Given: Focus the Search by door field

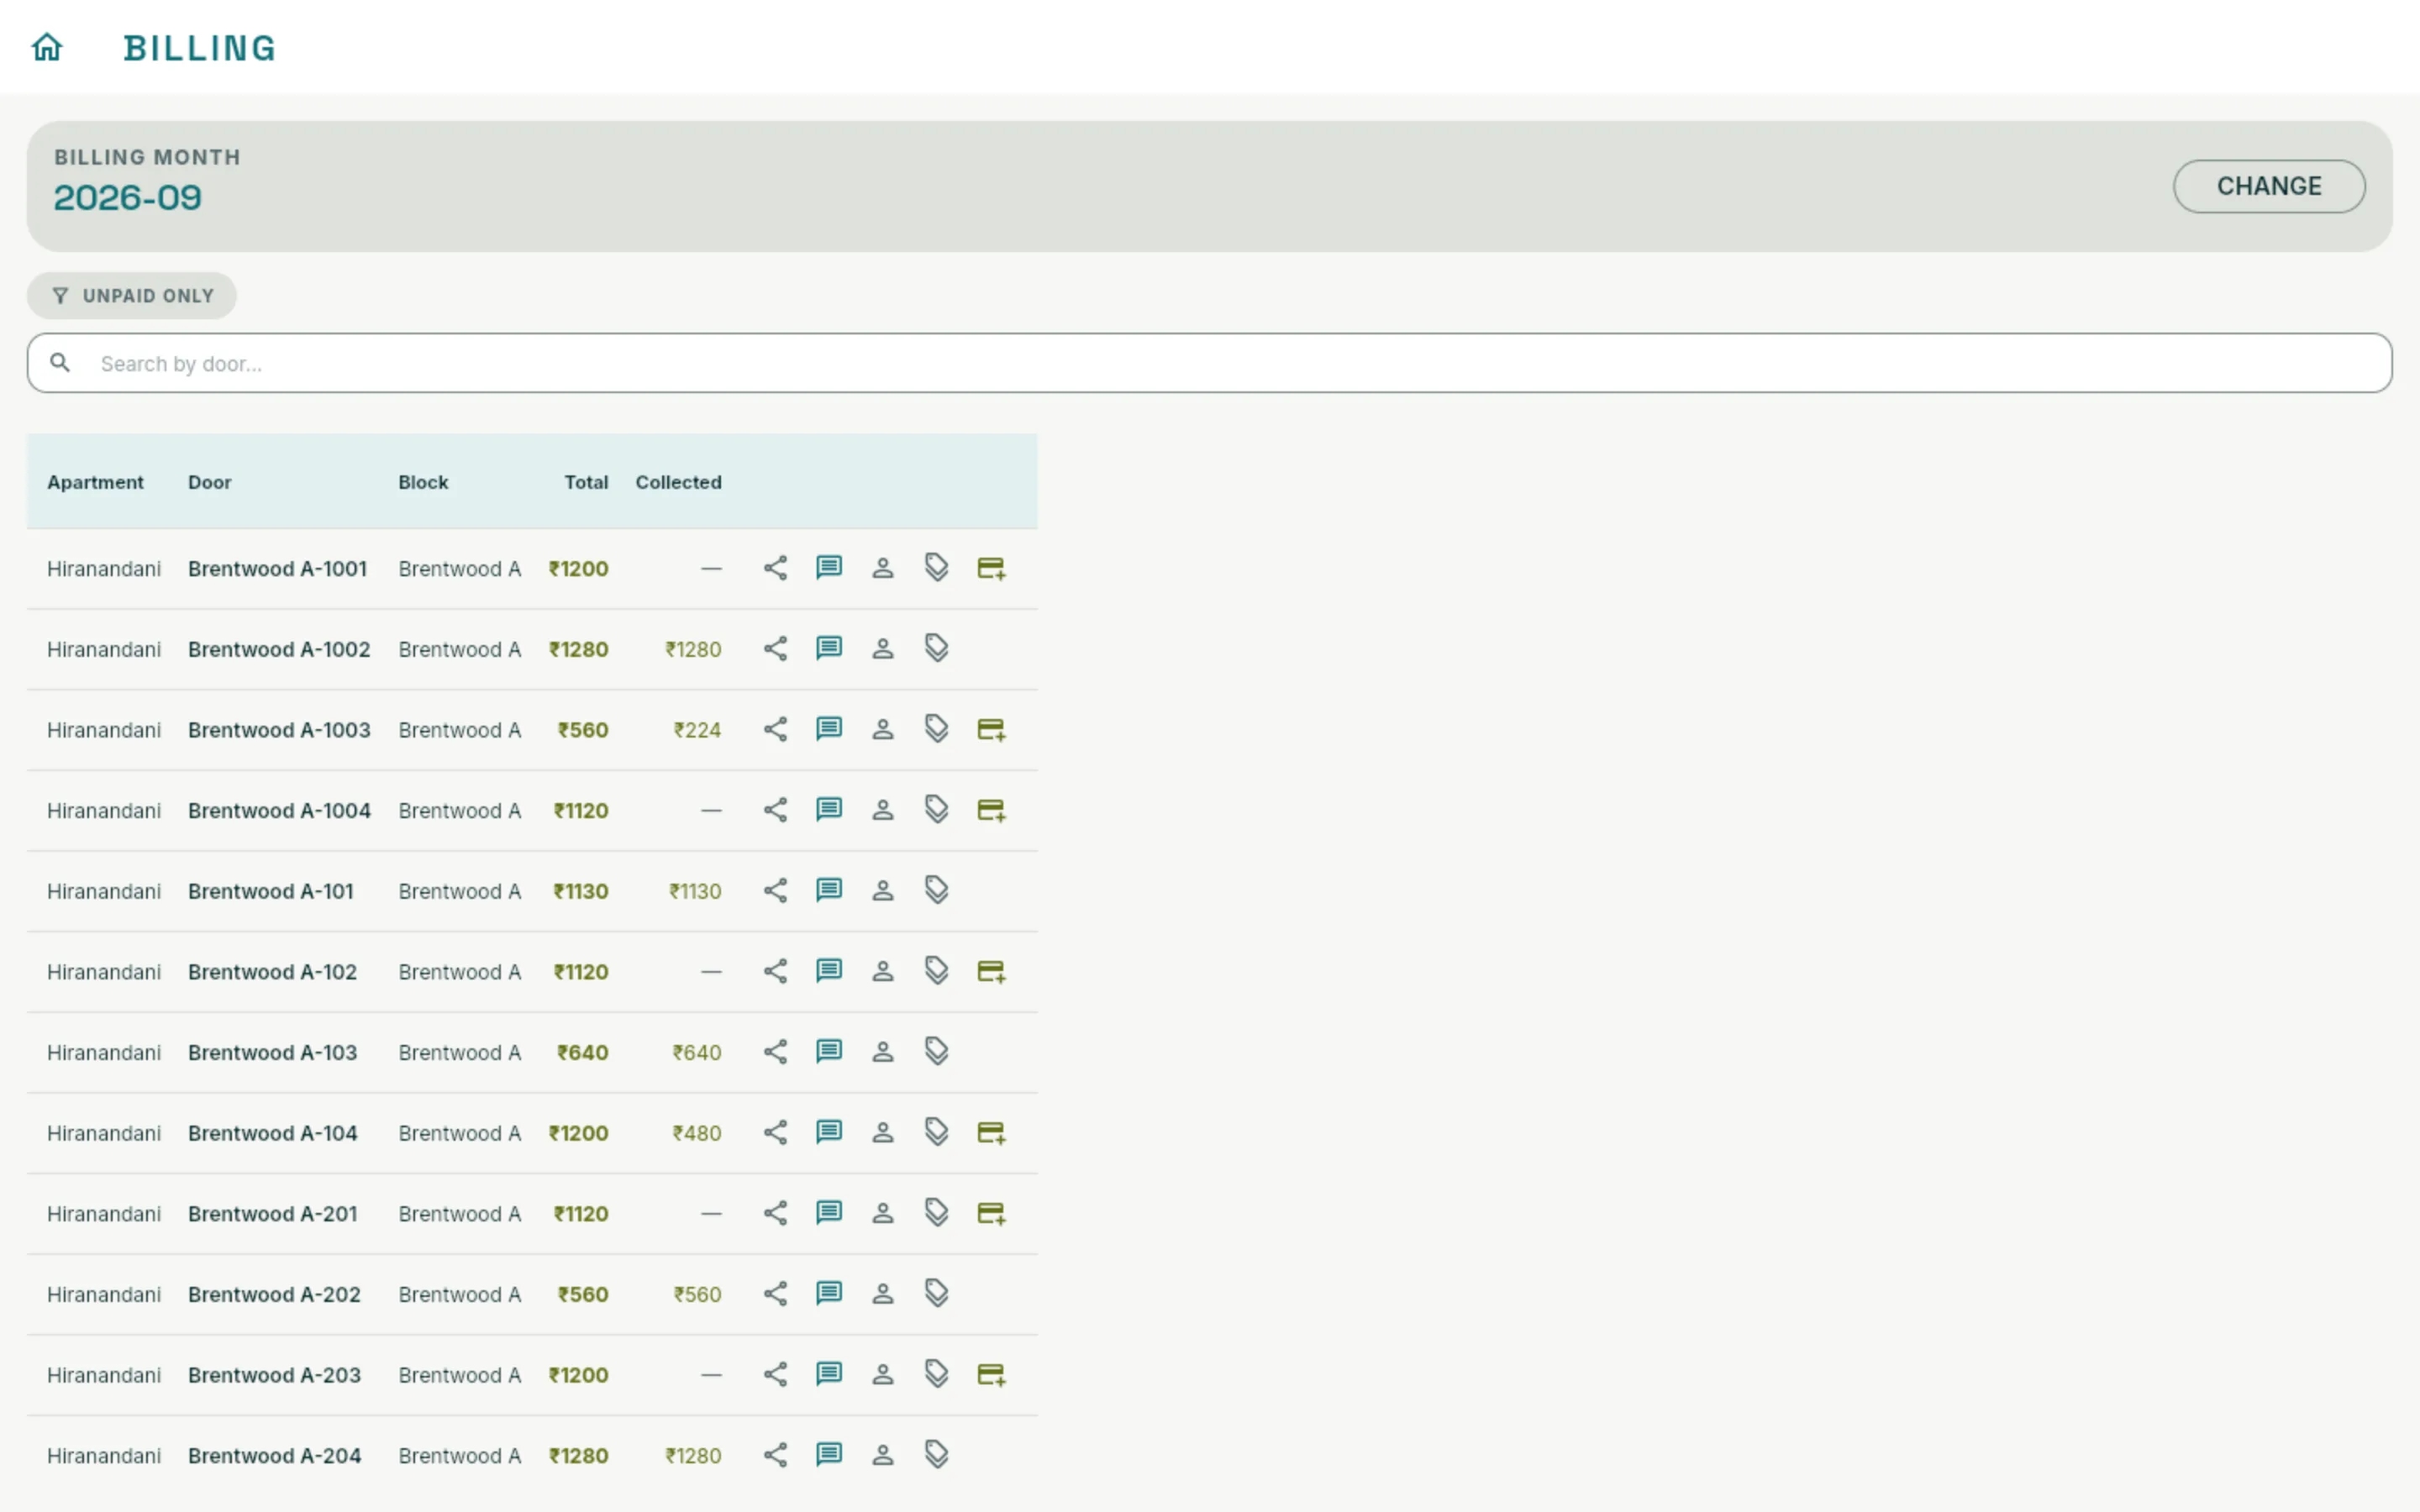Looking at the screenshot, I should (1209, 363).
